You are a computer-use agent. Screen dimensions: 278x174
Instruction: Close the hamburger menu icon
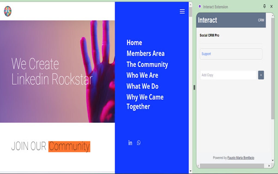(182, 11)
